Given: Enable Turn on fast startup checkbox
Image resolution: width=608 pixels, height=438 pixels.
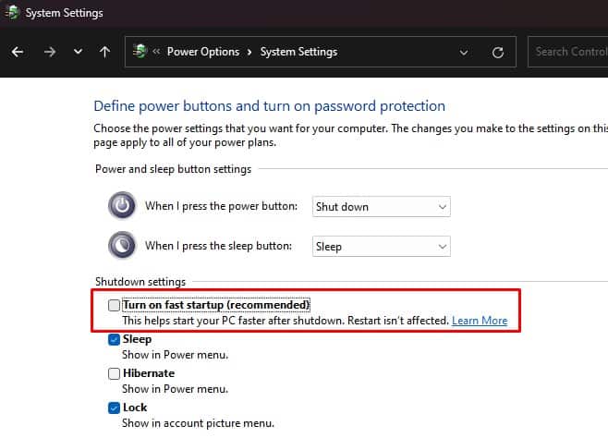Looking at the screenshot, I should (x=114, y=306).
